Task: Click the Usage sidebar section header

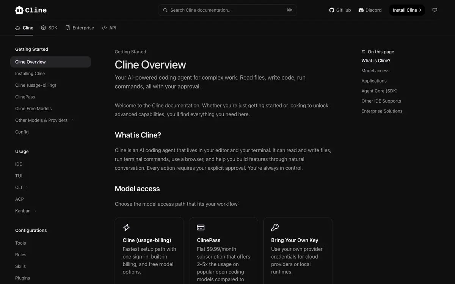Action: [22, 151]
